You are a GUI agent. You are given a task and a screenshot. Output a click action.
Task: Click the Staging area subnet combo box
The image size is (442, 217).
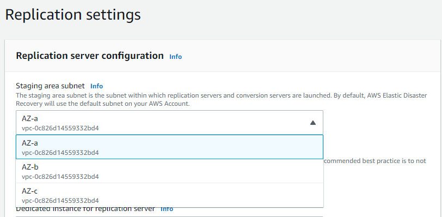point(169,122)
